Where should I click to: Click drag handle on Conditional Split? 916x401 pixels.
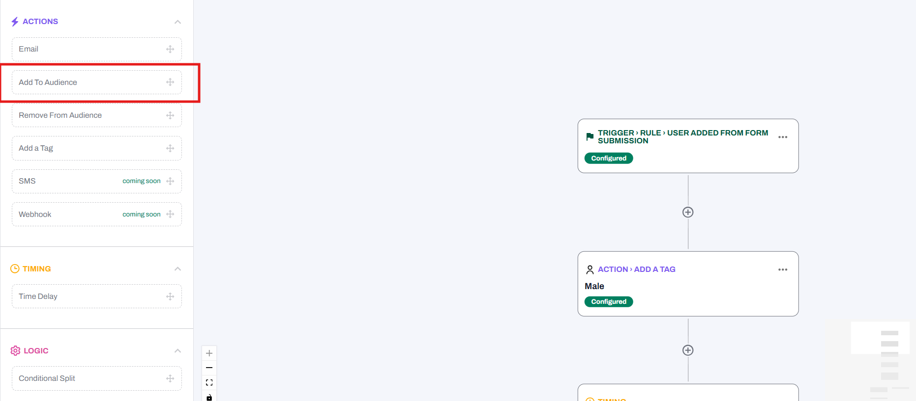coord(170,378)
